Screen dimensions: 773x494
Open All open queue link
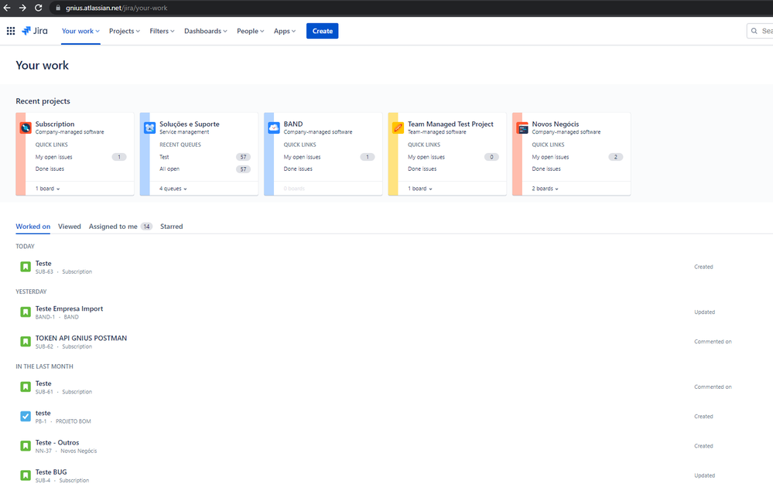tap(169, 169)
